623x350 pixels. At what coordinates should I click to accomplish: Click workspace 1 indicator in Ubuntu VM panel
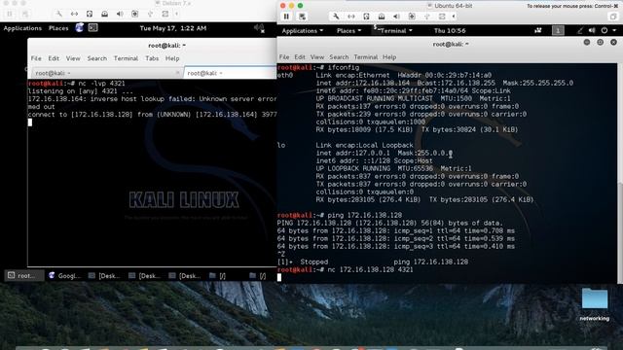(558, 30)
